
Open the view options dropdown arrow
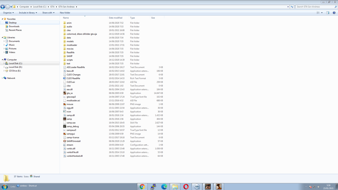click(x=322, y=13)
